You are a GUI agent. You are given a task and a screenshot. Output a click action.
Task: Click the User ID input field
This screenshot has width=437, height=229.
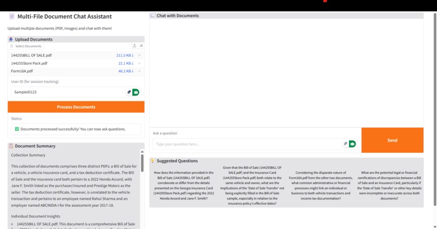click(76, 92)
